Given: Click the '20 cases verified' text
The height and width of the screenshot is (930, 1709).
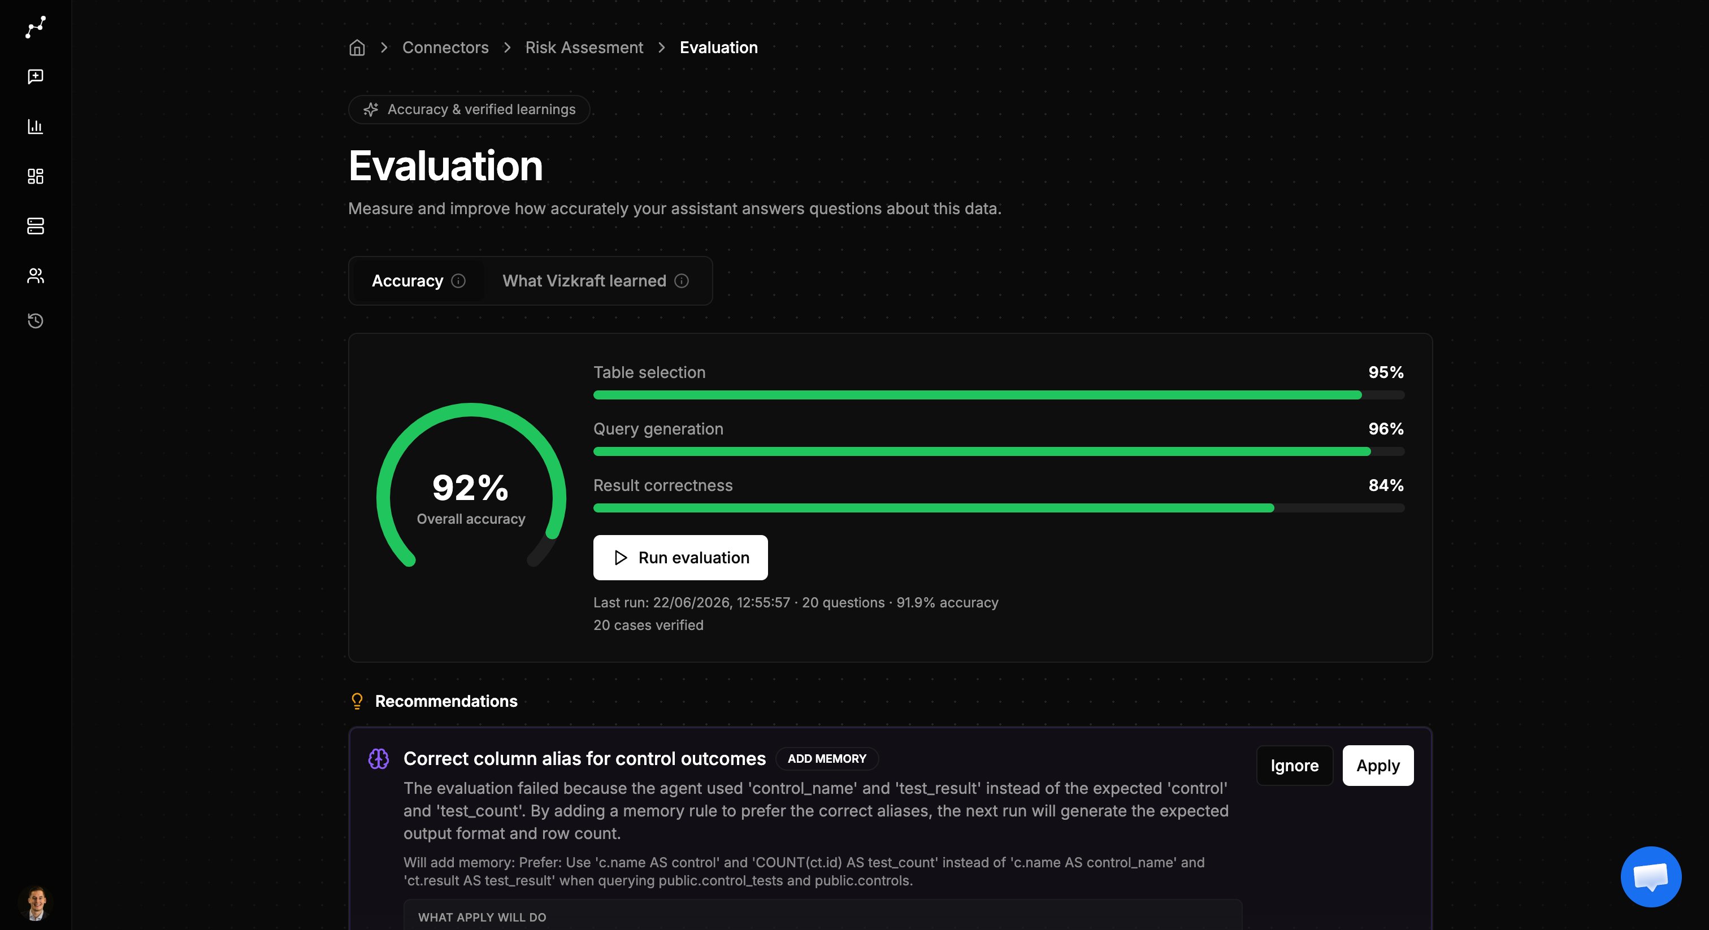Looking at the screenshot, I should tap(648, 625).
